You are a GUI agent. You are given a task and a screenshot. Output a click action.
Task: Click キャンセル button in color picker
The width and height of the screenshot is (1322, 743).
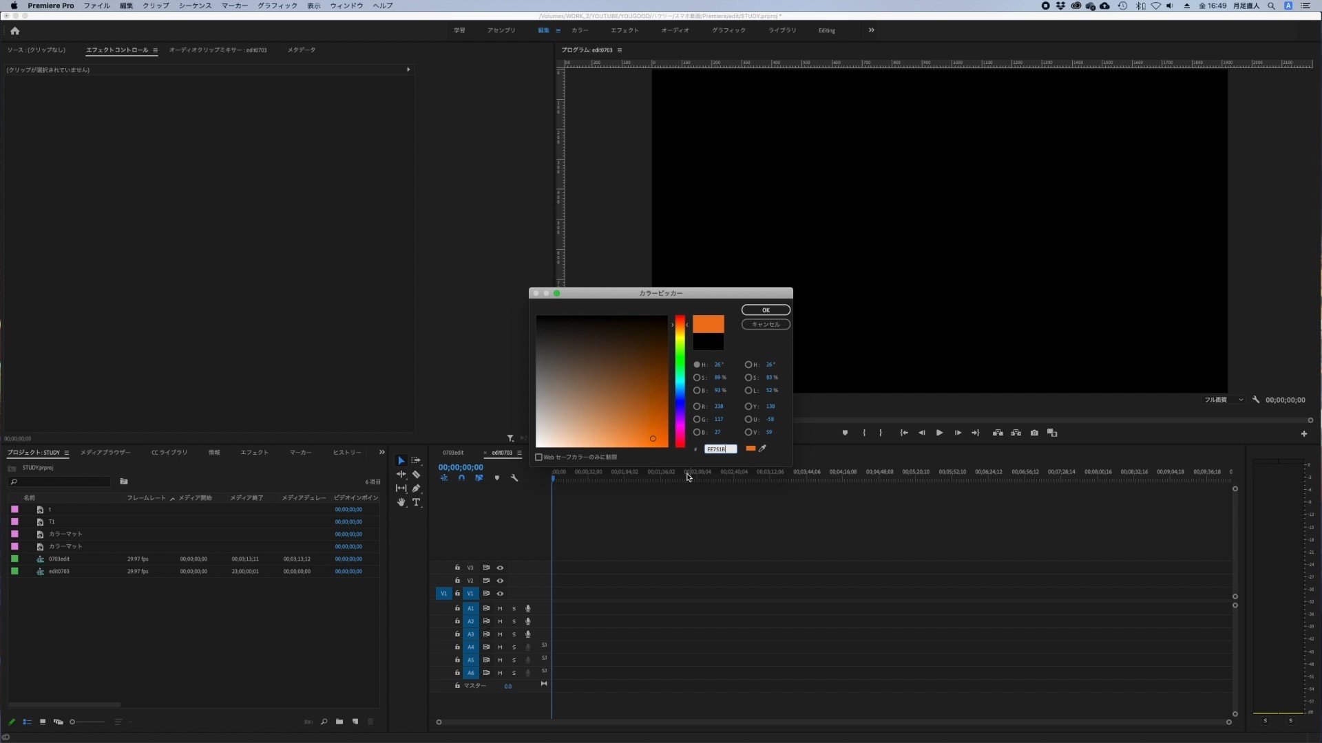(766, 325)
